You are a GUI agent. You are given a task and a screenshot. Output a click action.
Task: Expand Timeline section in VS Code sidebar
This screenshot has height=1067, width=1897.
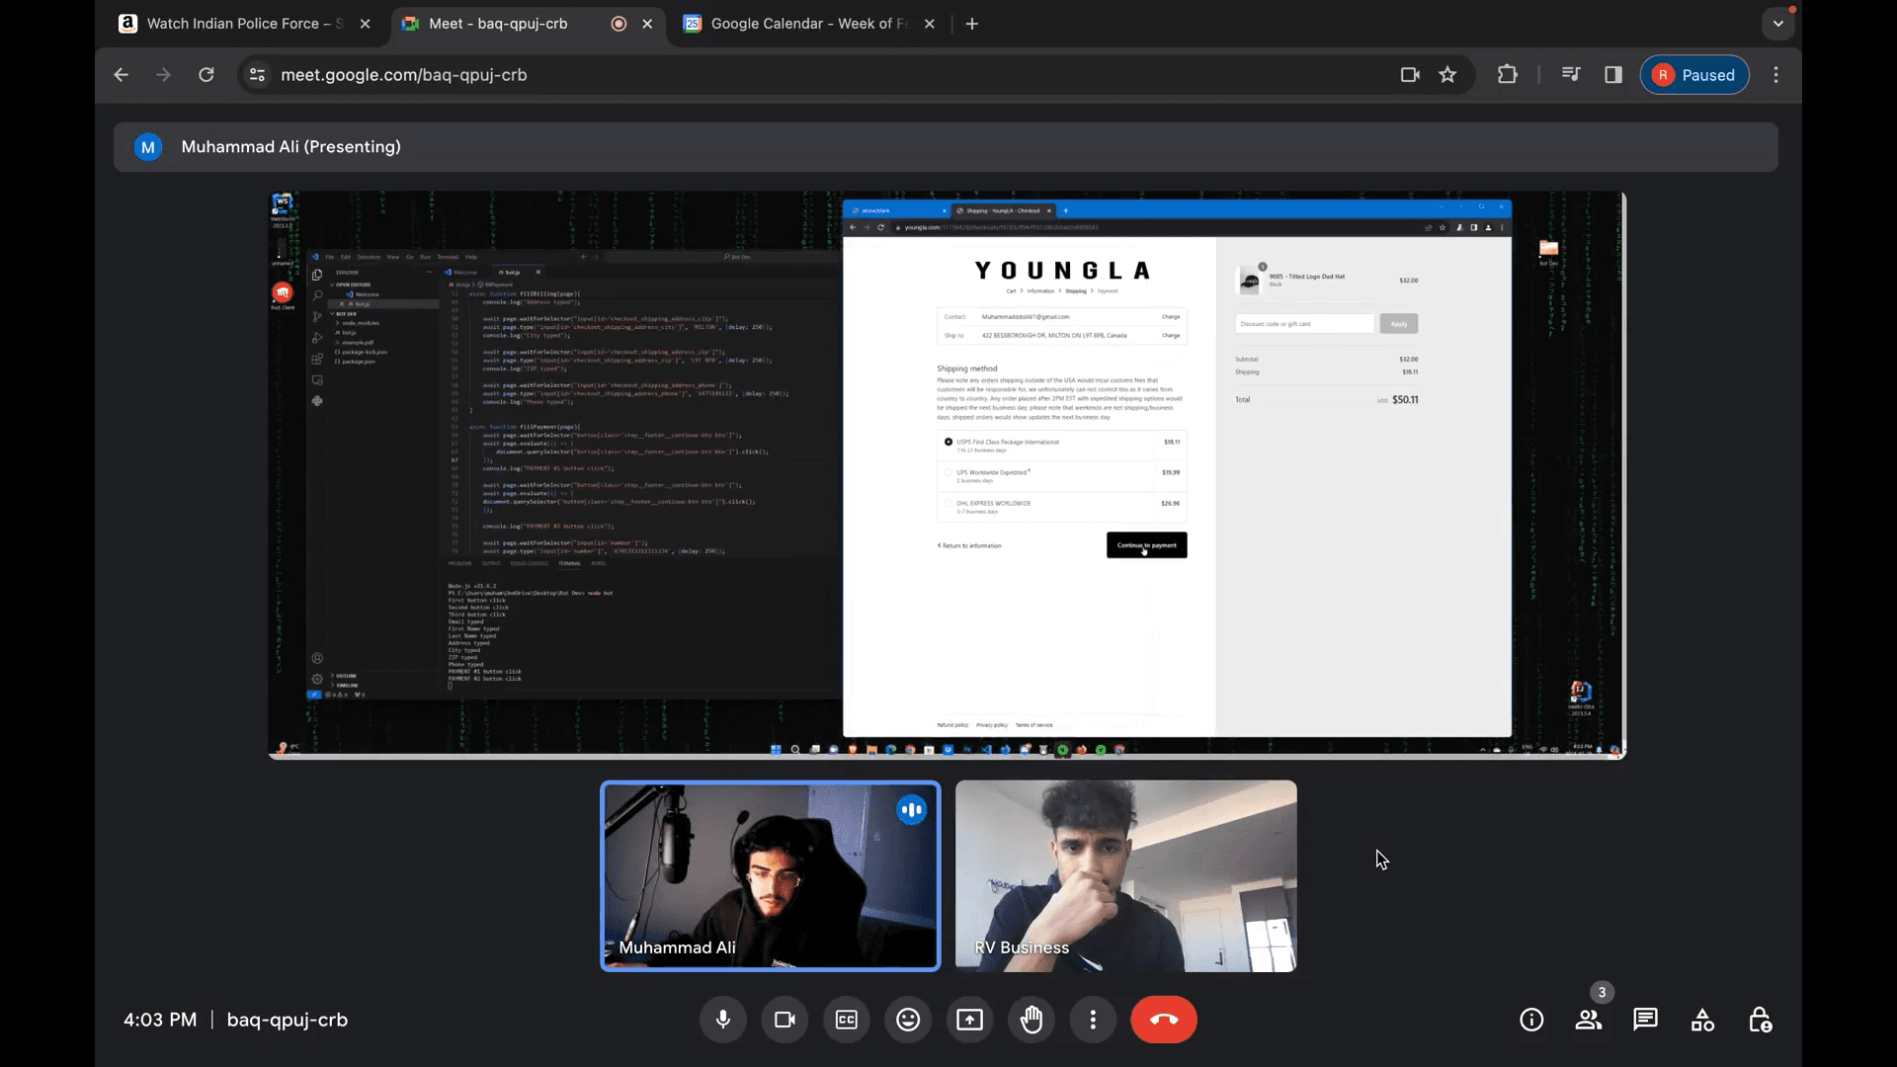tap(347, 685)
